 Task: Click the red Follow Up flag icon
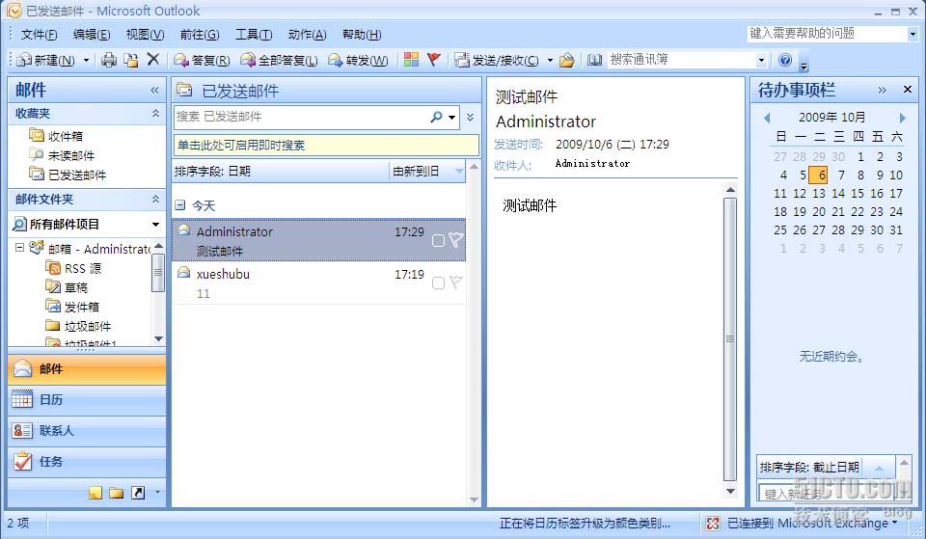pos(434,60)
